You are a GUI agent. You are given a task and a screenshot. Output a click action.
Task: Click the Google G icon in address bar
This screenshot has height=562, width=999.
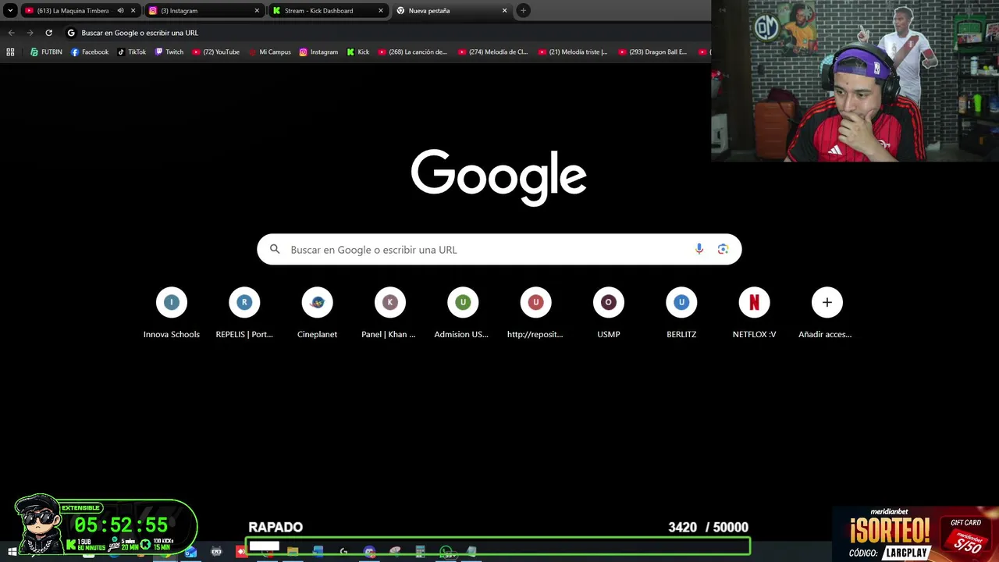(71, 33)
